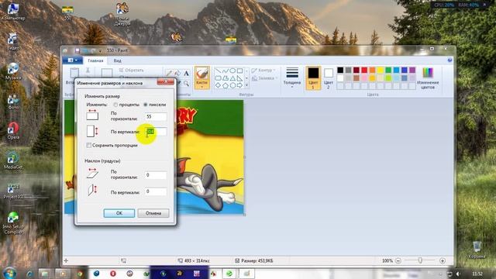The height and width of the screenshot is (279, 496).
Task: Select the pixels (пиксели) radio button
Action: tap(146, 105)
